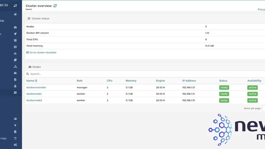The image size is (265, 149).
Task: Toggle the sidebar collapse arrows icon
Action: pyautogui.click(x=15, y=6)
